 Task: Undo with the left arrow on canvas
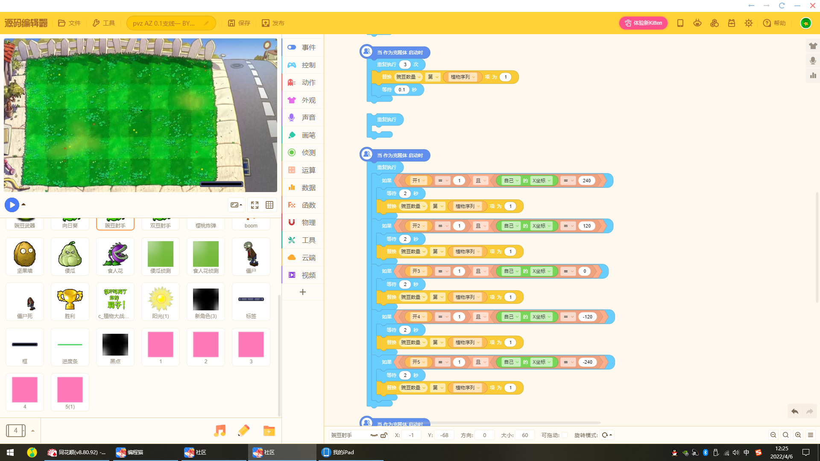coord(795,411)
